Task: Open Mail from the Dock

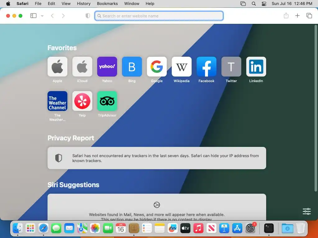Action: coord(69,228)
